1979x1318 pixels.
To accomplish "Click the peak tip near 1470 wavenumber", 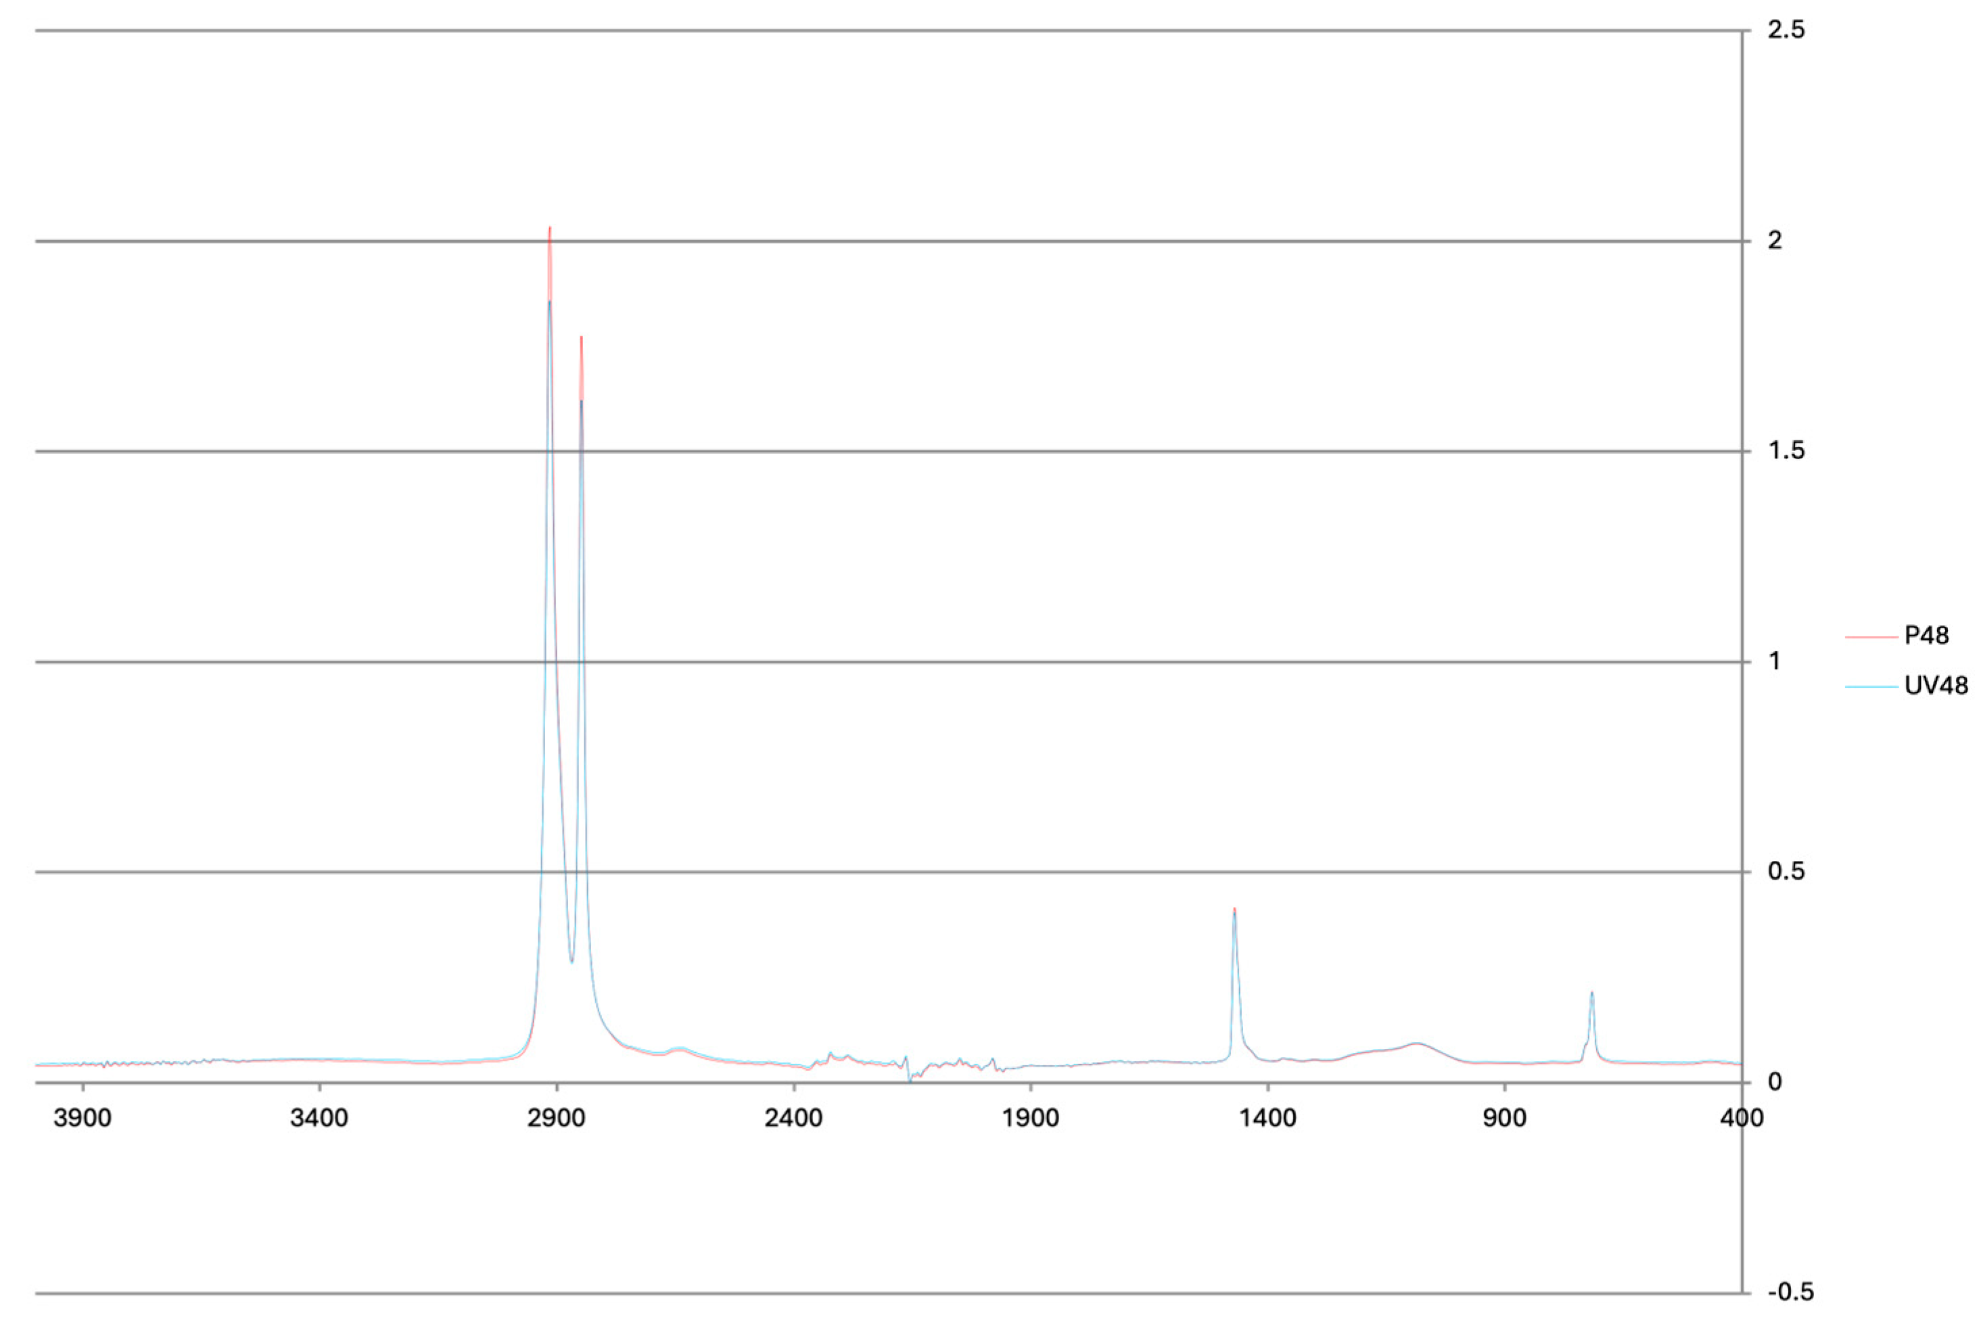I will [1234, 910].
